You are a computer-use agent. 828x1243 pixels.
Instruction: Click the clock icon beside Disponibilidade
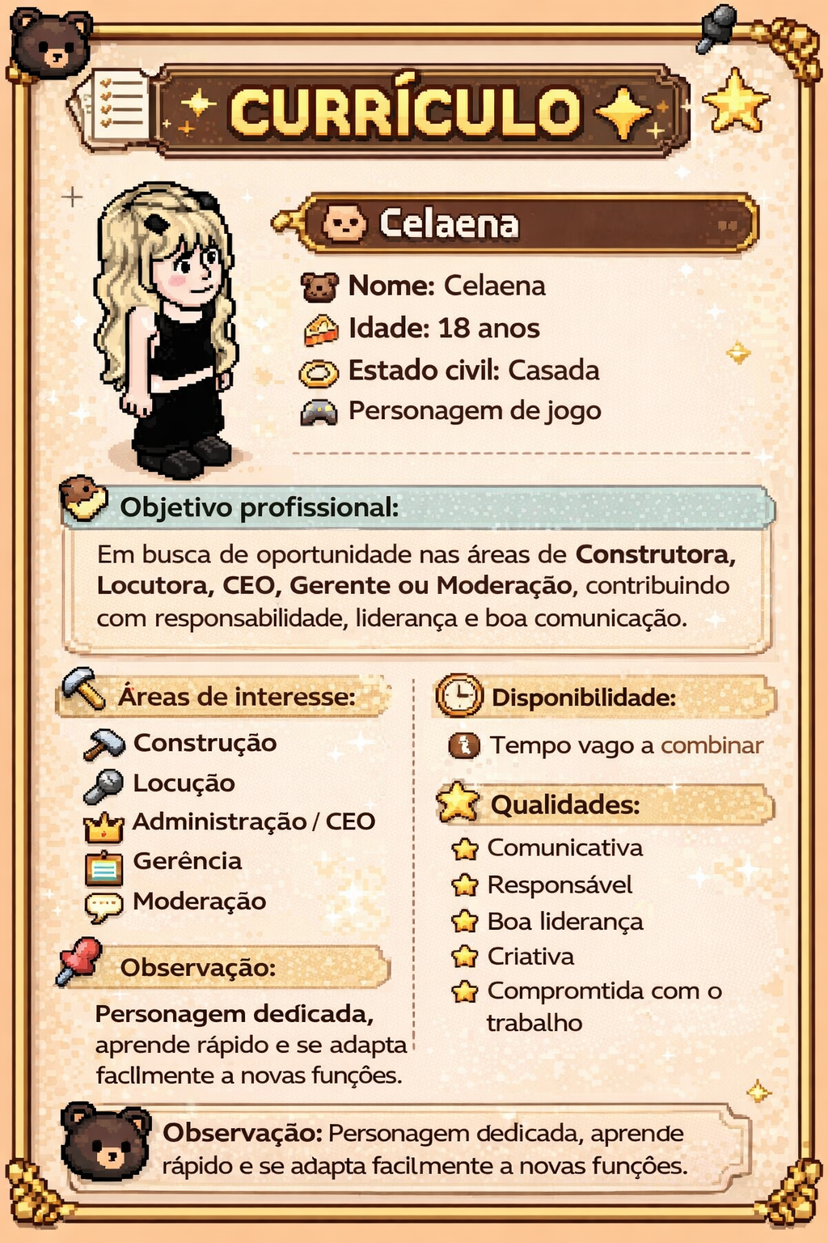[459, 695]
